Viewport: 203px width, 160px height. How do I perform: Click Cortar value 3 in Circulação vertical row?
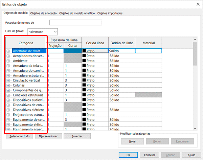pos(73,81)
